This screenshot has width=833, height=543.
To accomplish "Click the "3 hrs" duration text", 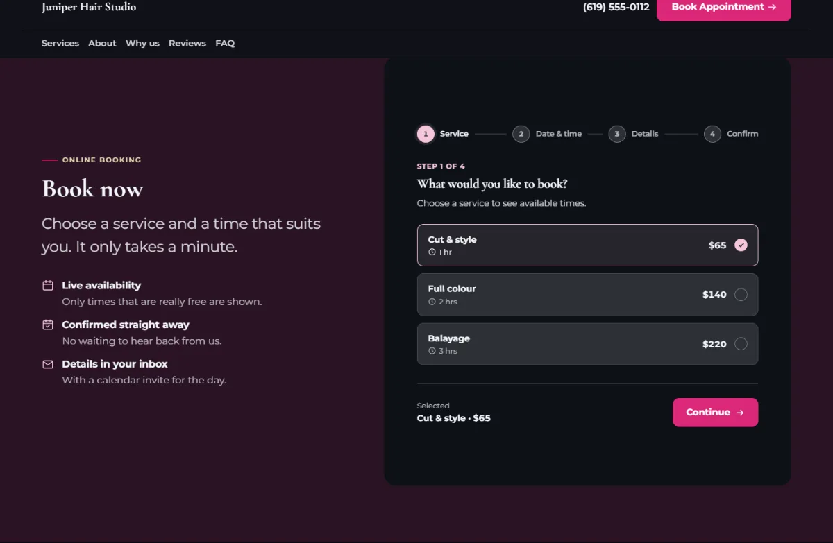I will coord(448,351).
